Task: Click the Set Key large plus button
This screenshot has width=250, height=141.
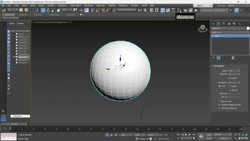Action: [201, 136]
